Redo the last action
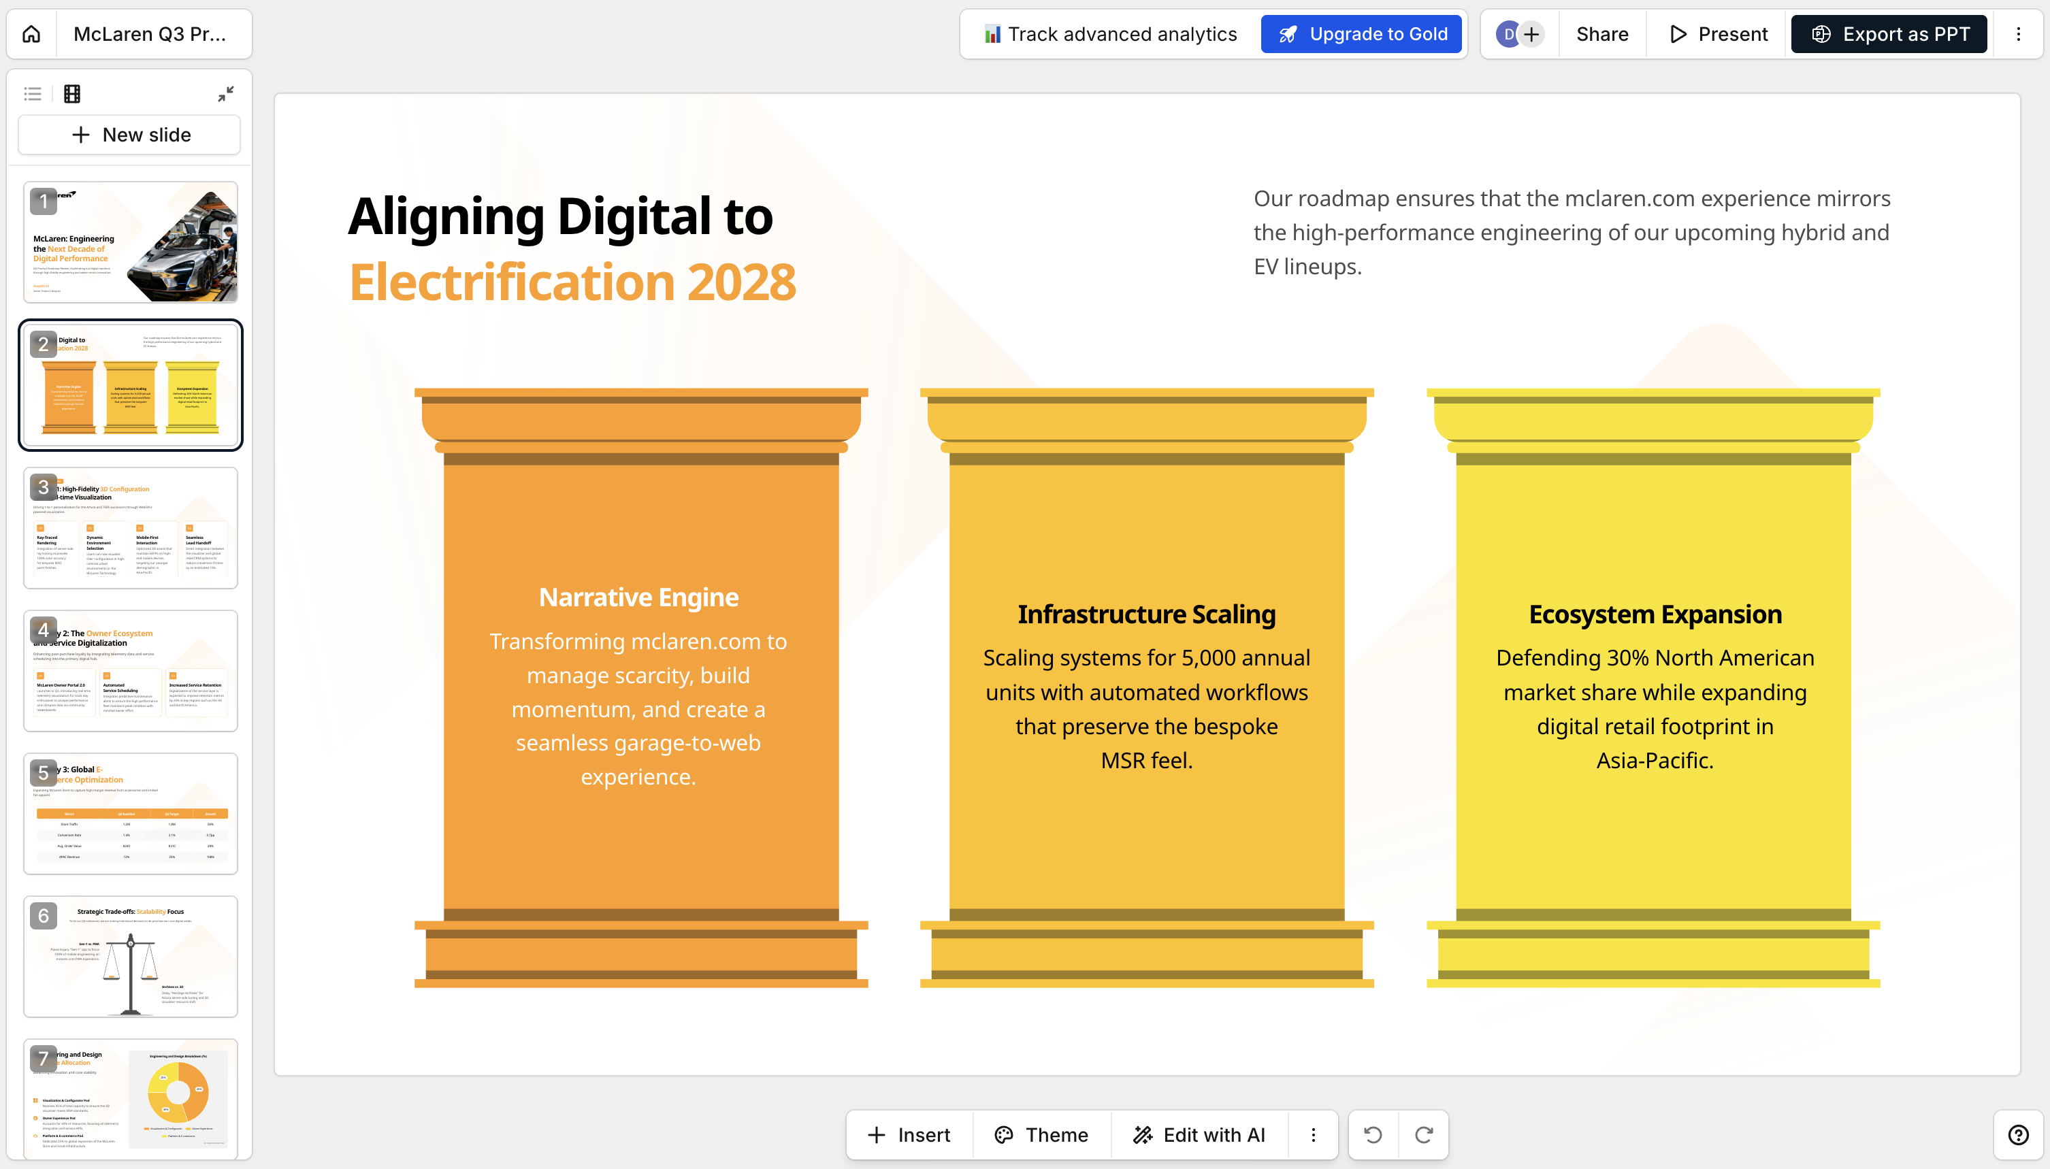The image size is (2050, 1169). pyautogui.click(x=1424, y=1134)
